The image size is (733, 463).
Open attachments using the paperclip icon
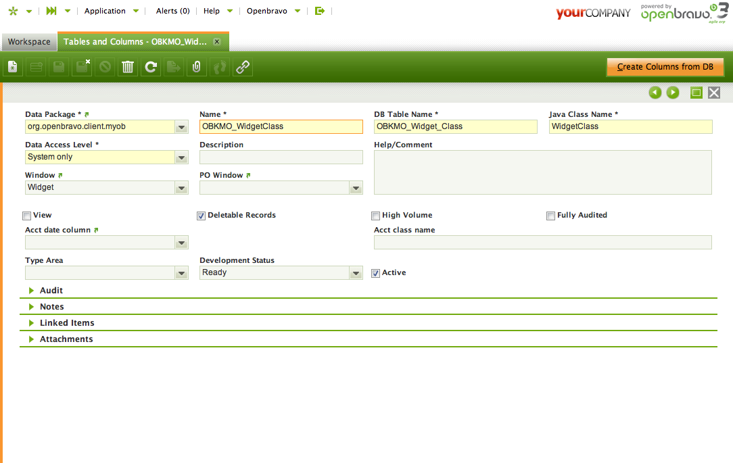tap(197, 67)
